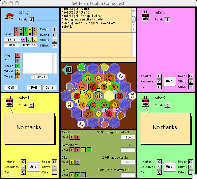Click the game log scroll up arrow
The image size is (197, 179).
coord(134,25)
